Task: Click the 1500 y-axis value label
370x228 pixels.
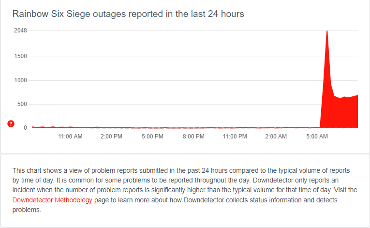Action: click(x=20, y=56)
